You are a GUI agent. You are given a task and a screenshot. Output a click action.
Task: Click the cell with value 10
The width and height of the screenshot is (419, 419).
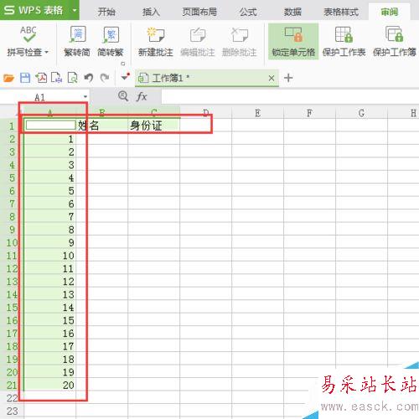[50, 256]
